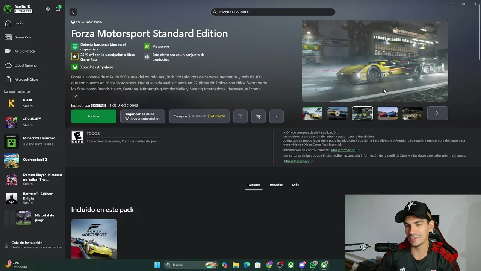Open Demon Slayer from recent list

(32, 179)
